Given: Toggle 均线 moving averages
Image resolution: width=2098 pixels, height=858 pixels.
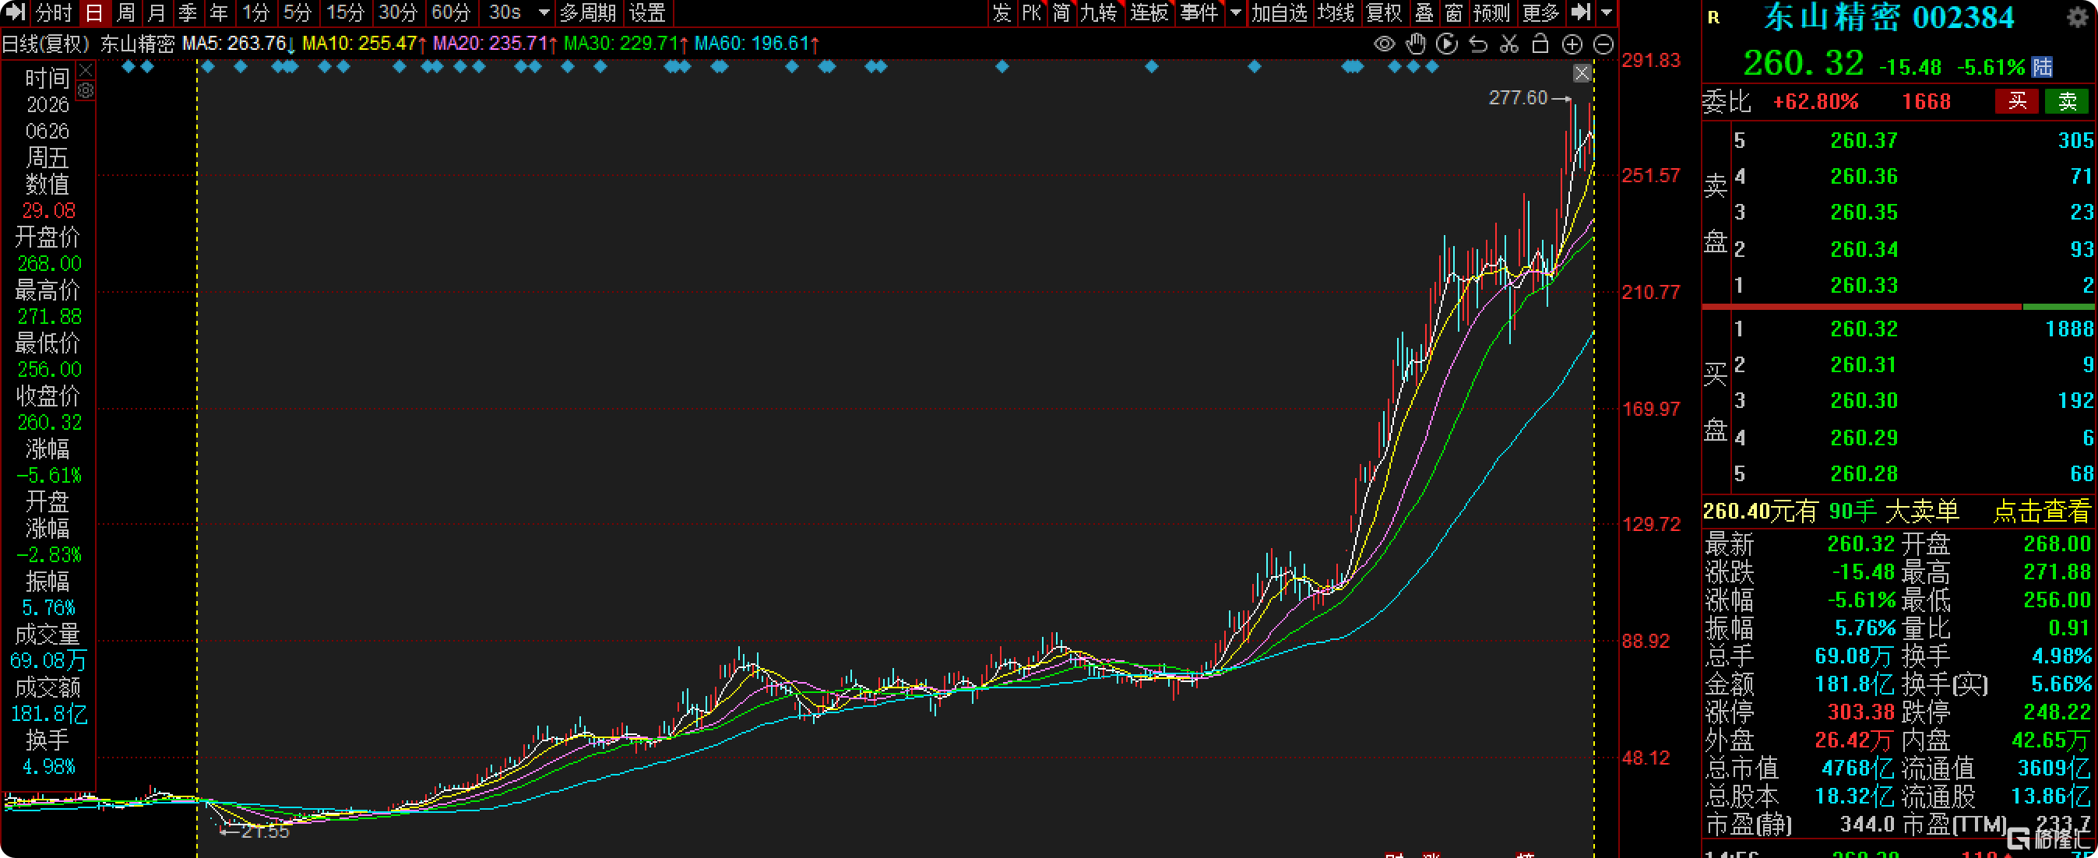Looking at the screenshot, I should click(1336, 12).
